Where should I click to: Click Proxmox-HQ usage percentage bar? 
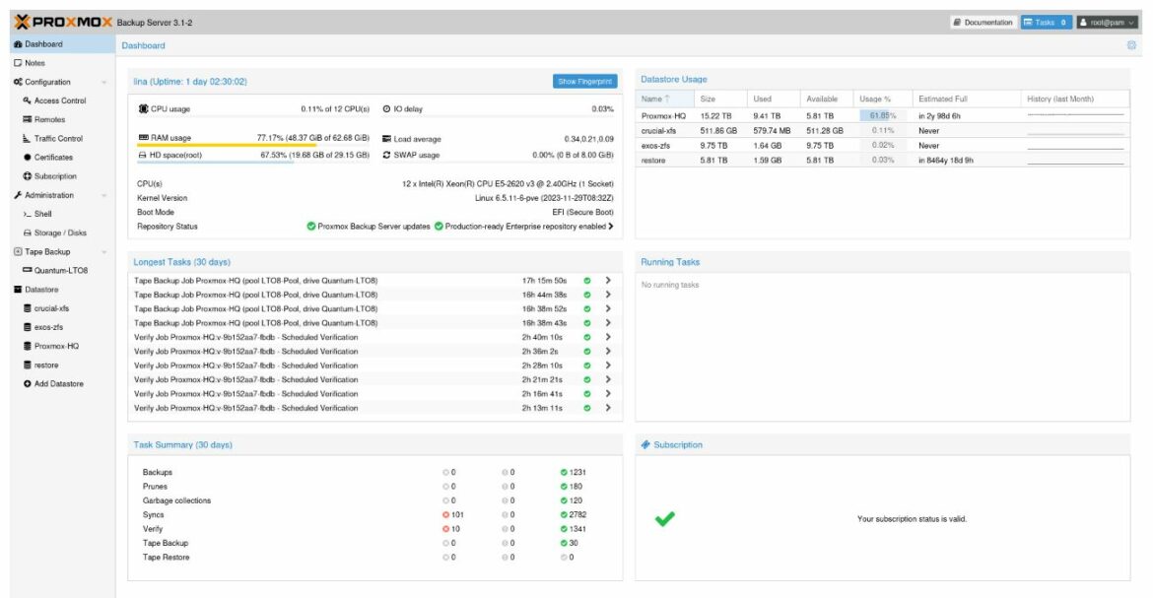(882, 116)
